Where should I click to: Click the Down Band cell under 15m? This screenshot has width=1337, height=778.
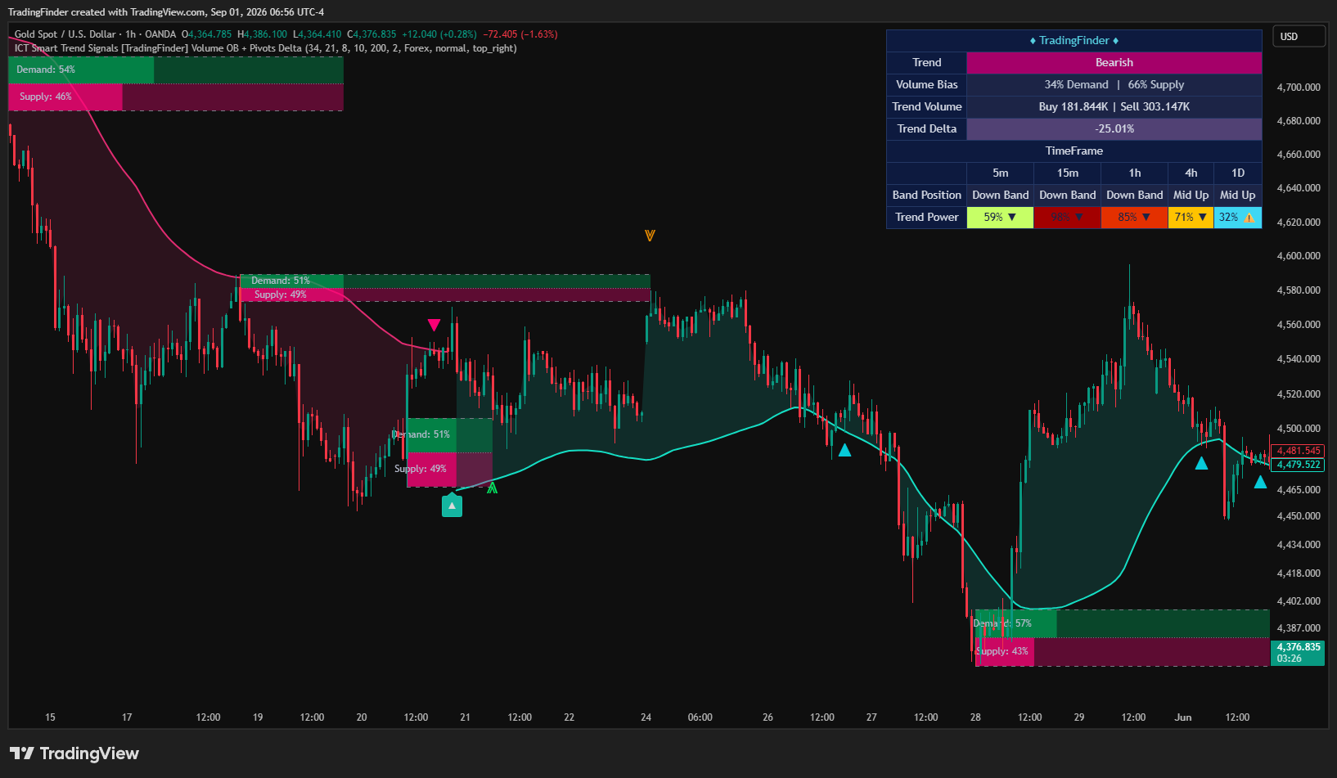click(x=1067, y=196)
